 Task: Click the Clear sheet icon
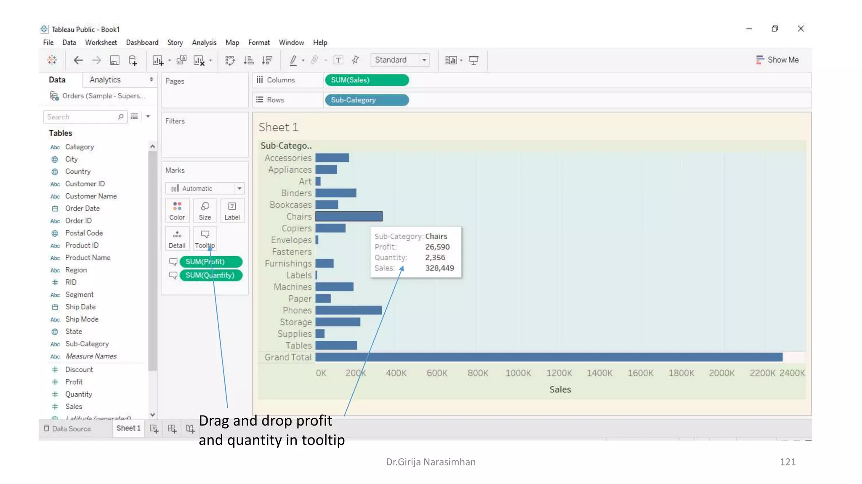(x=199, y=60)
